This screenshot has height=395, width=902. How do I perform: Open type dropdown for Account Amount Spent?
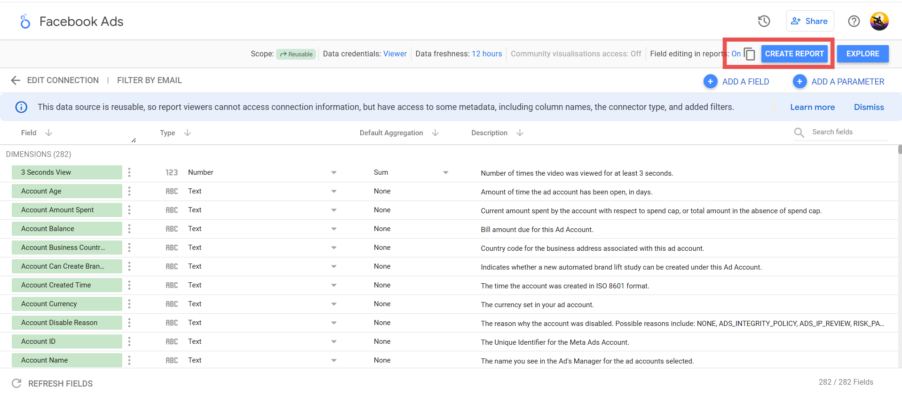point(334,210)
